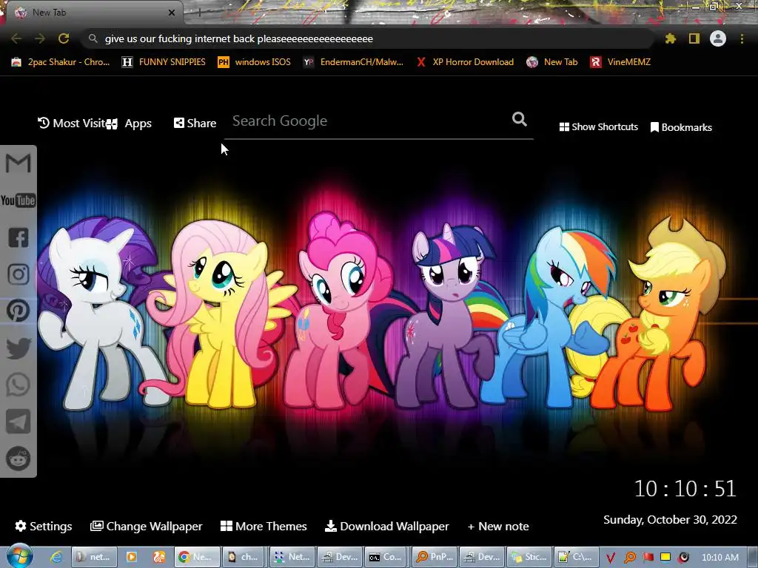Screen dimensions: 758x568
Task: Open the Extensions puzzle icon
Action: pos(670,38)
